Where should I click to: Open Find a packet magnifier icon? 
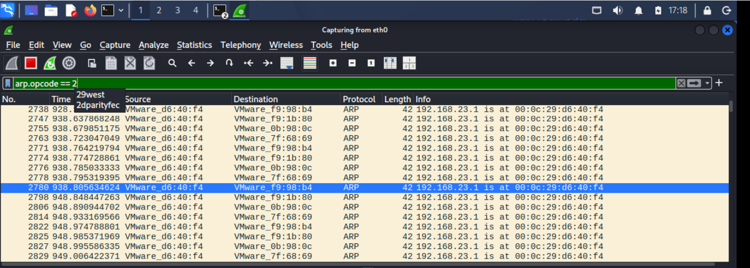[x=172, y=63]
